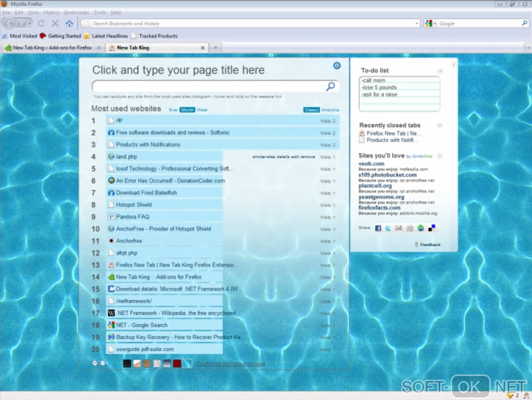Viewport: 532px width, 400px height.
Task: Select the Ever time range
Action: pyautogui.click(x=173, y=110)
